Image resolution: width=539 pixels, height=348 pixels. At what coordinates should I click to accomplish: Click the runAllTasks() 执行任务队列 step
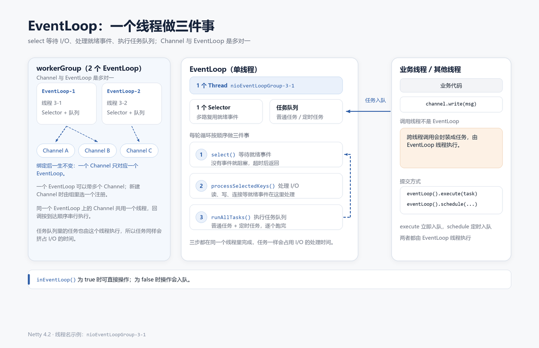pyautogui.click(x=266, y=217)
